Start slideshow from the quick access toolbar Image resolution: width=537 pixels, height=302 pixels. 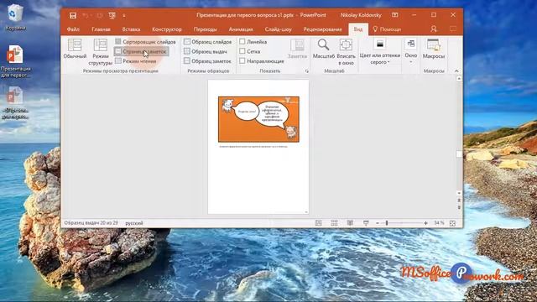coord(112,15)
